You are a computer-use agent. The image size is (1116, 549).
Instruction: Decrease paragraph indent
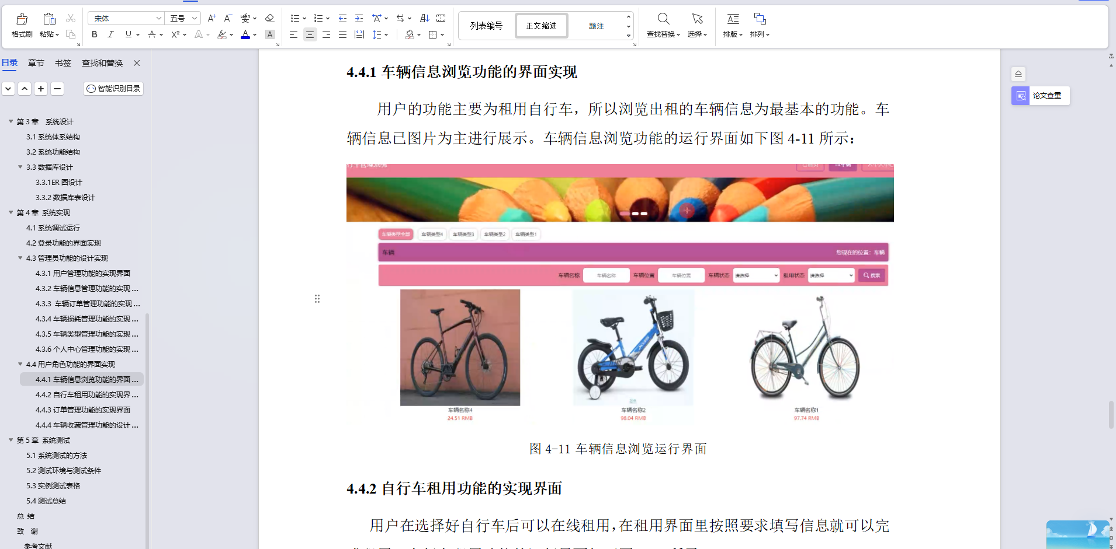342,19
